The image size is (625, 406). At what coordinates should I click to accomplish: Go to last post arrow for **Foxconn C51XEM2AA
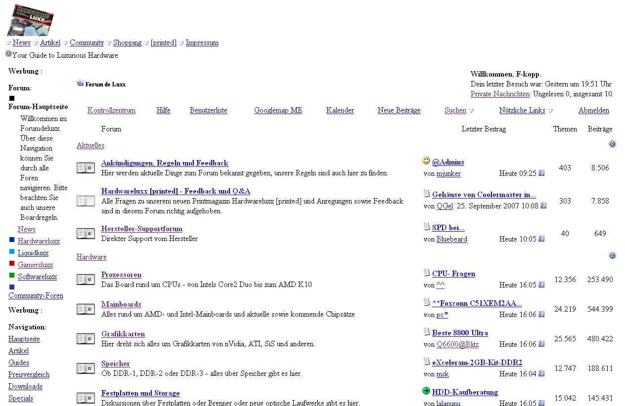(x=541, y=314)
